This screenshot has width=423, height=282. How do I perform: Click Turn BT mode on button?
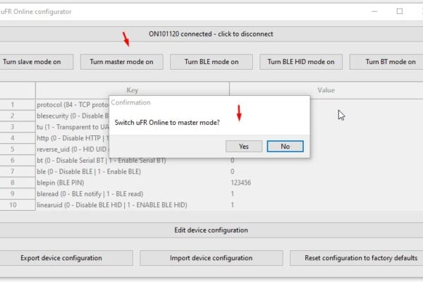(386, 62)
